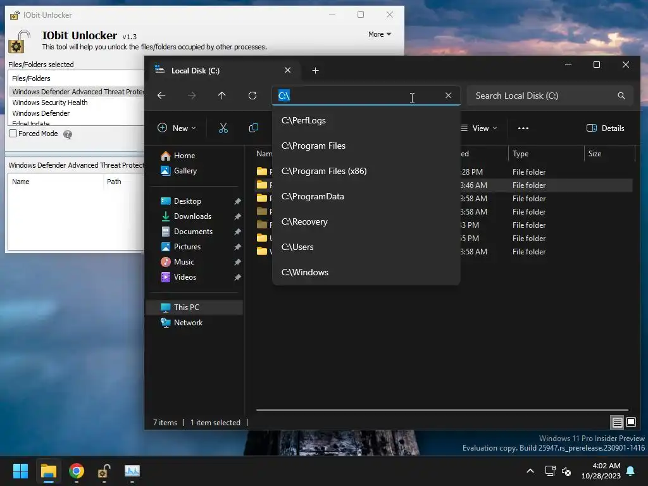Sort by the Size column header
Image resolution: width=648 pixels, height=486 pixels.
pos(609,154)
